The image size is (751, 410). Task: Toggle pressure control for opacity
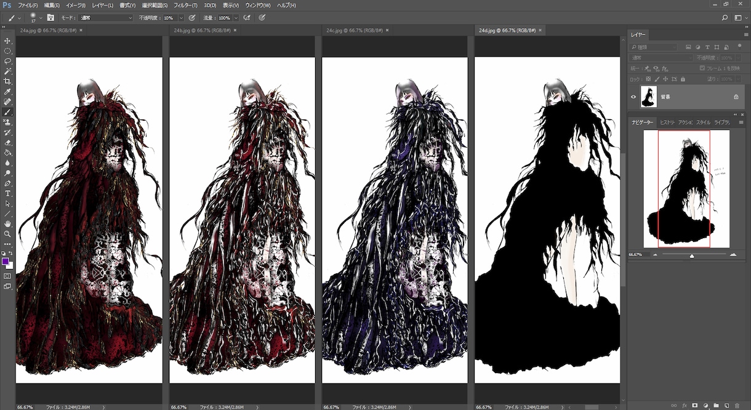[192, 18]
